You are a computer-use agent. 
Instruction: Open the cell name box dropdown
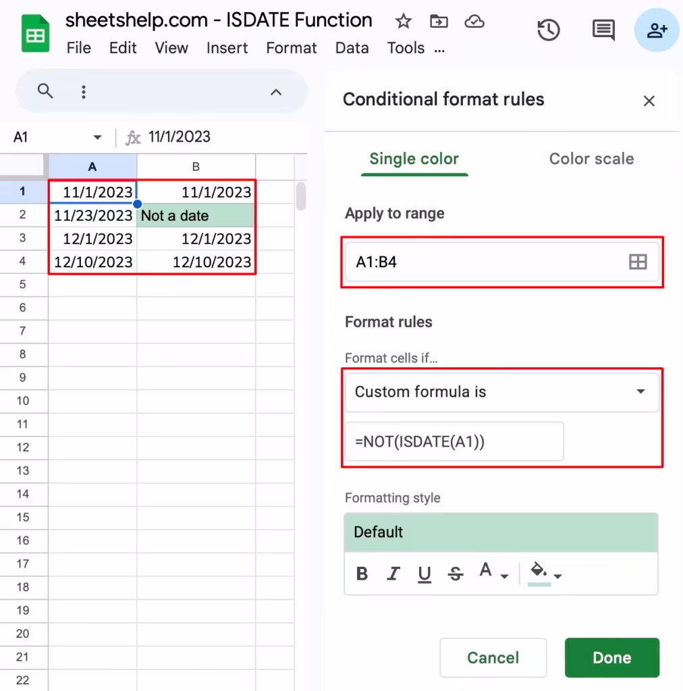point(97,136)
